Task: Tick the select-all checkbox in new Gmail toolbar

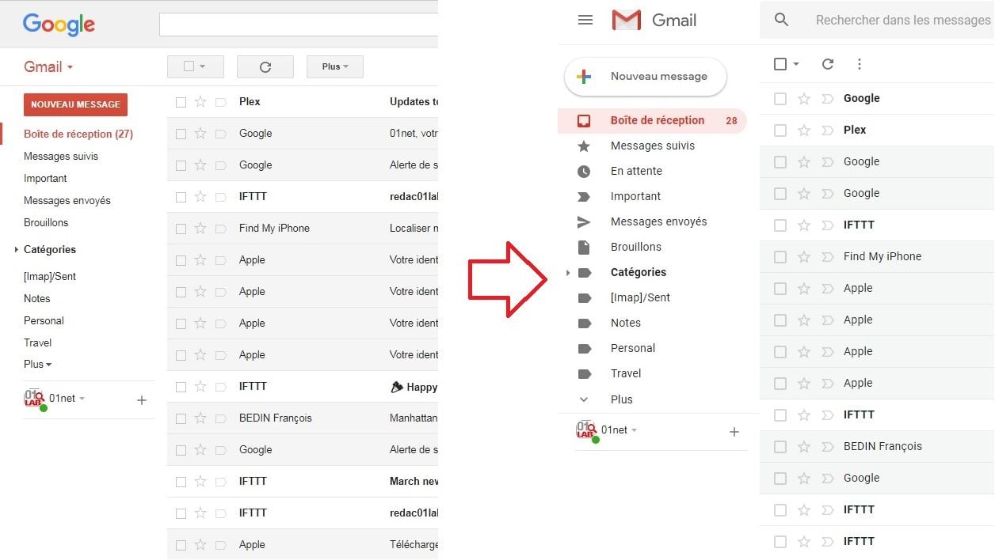Action: tap(780, 64)
